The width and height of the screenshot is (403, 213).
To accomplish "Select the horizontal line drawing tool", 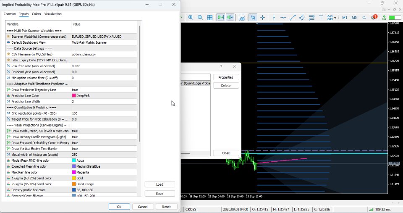I will (283, 18).
